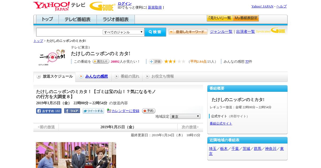The image size is (321, 168).
Task: Switch to the ラジオ番組表 tab
Action: (116, 19)
